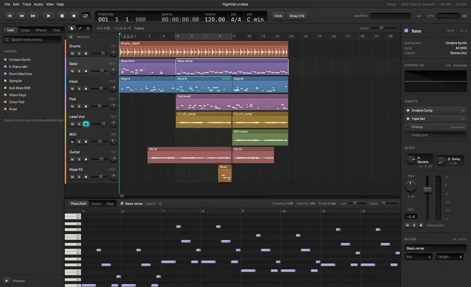The width and height of the screenshot is (471, 287).
Task: Stop playback with the Stop button
Action: pyautogui.click(x=62, y=16)
